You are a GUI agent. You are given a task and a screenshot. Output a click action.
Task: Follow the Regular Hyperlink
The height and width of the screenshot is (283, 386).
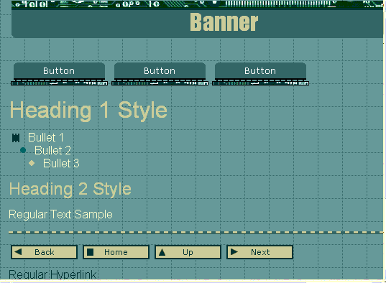click(52, 274)
